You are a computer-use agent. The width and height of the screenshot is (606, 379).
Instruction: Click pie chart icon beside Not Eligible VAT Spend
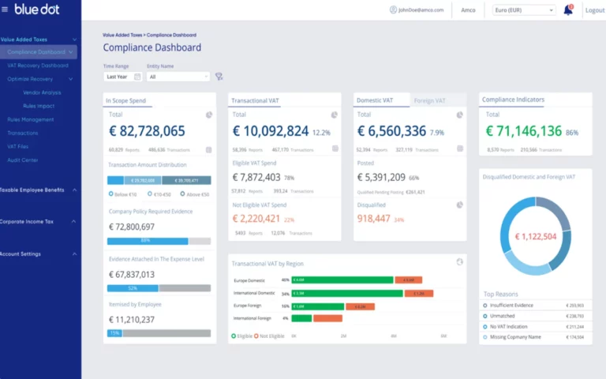pyautogui.click(x=335, y=205)
